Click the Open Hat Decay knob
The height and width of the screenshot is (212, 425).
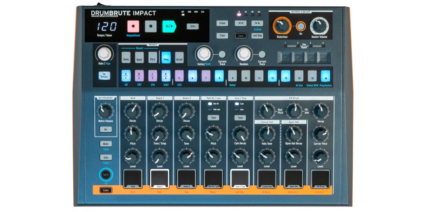click(x=294, y=133)
